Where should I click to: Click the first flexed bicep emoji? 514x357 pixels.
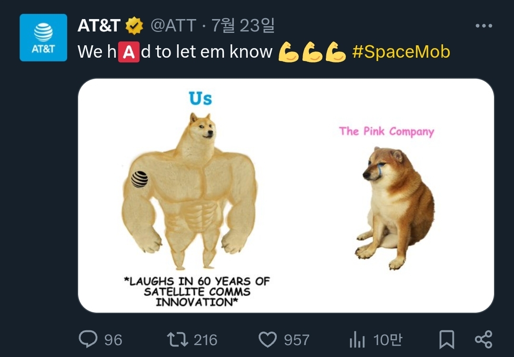click(x=288, y=52)
